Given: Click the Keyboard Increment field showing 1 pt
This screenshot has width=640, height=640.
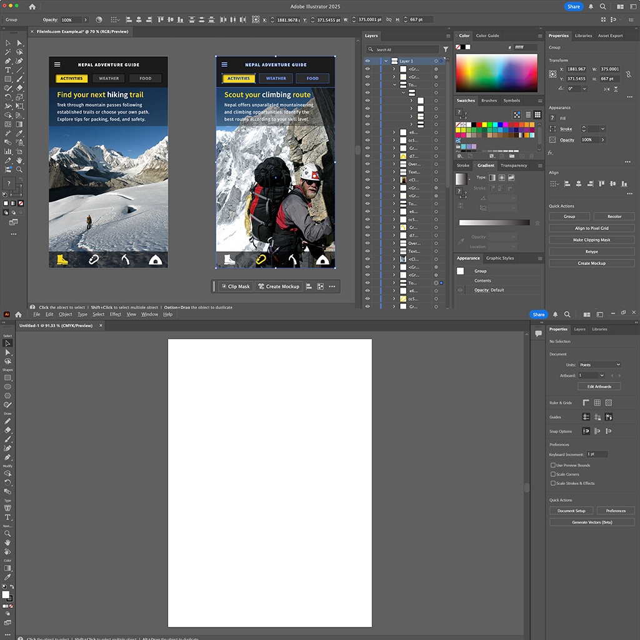Looking at the screenshot, I should [597, 454].
